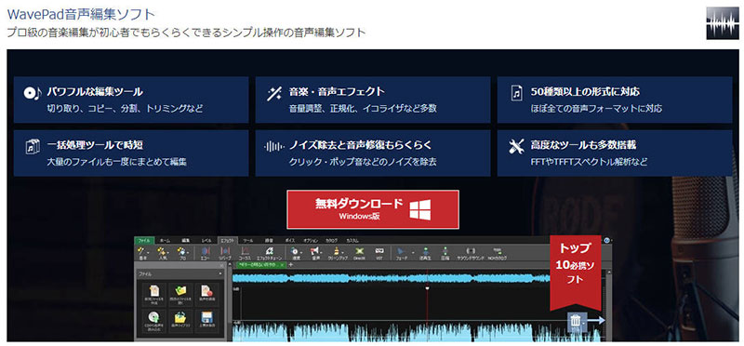Viewport: 744px width, 346px height.
Task: Click the trash can delete icon
Action: click(575, 322)
